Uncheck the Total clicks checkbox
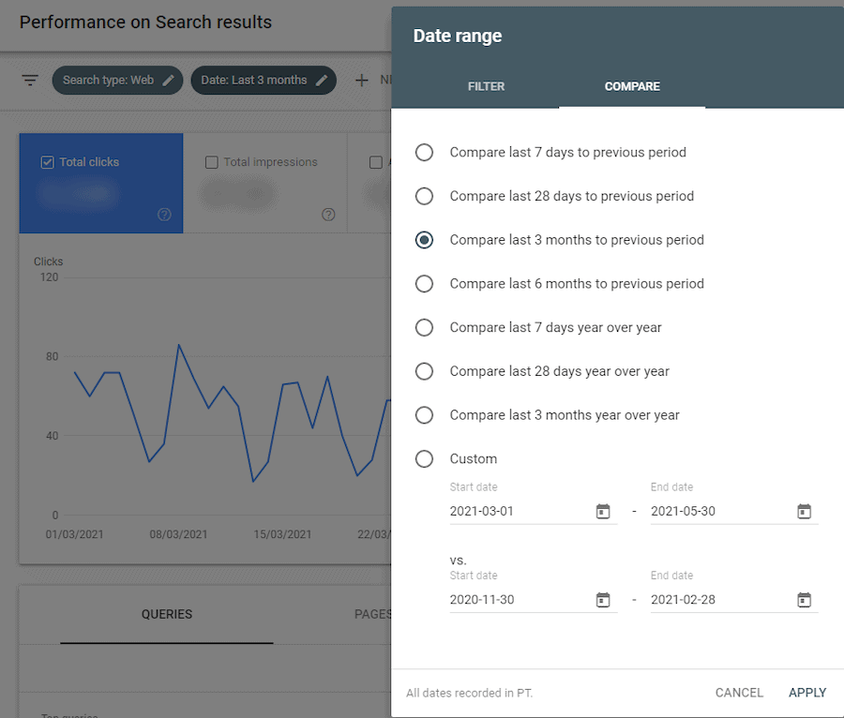This screenshot has width=844, height=718. [x=48, y=162]
